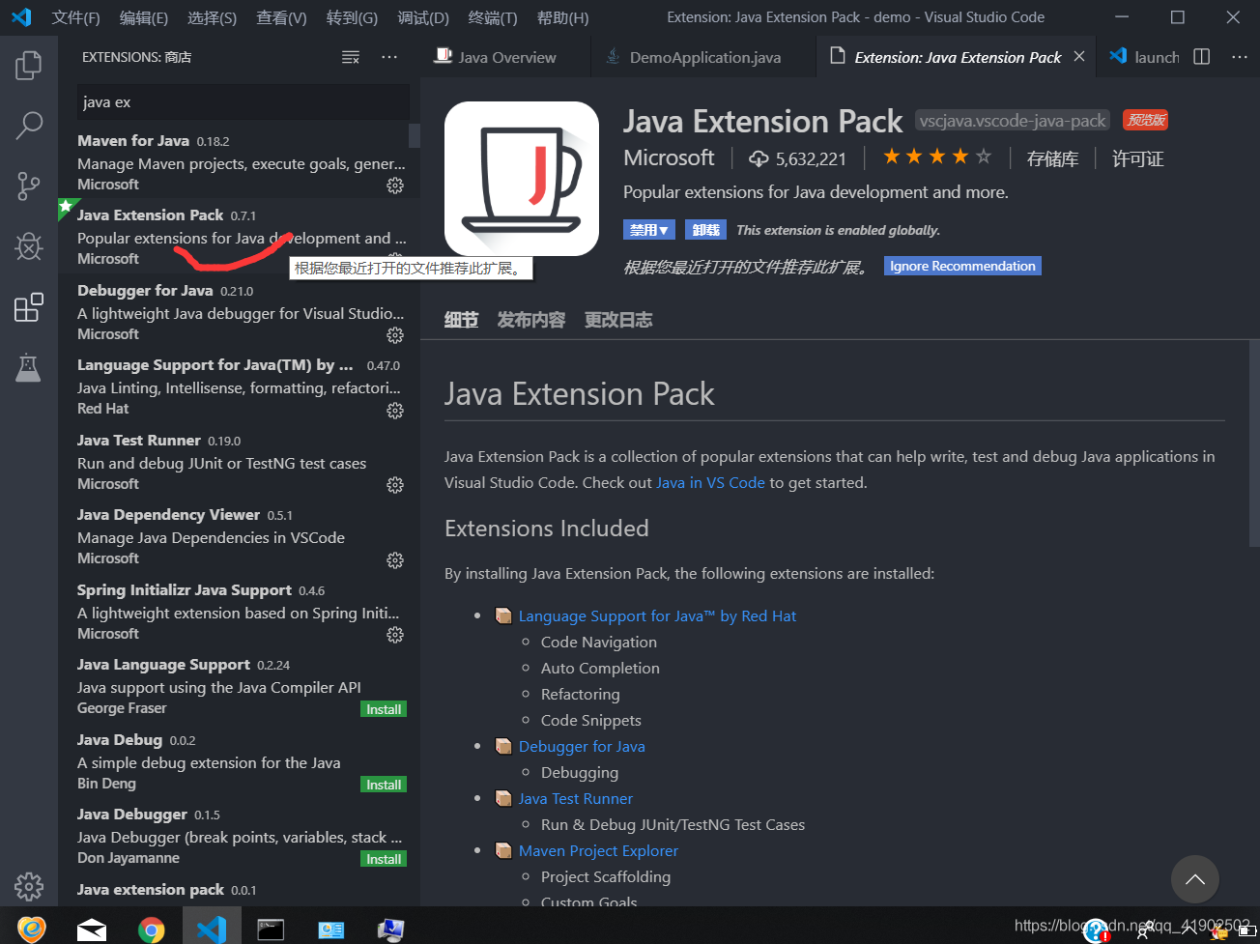Image resolution: width=1260 pixels, height=944 pixels.
Task: Open the 存储库 repository link
Action: (x=1052, y=159)
